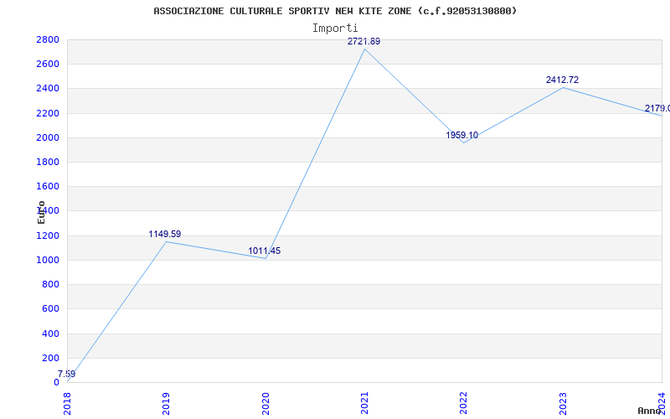Click the 1959.10 data label
The height and width of the screenshot is (419, 670).
(462, 135)
